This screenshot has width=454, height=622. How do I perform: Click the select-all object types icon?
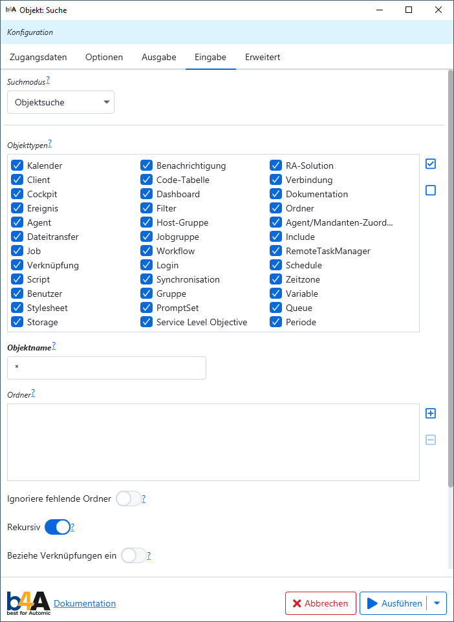(431, 164)
